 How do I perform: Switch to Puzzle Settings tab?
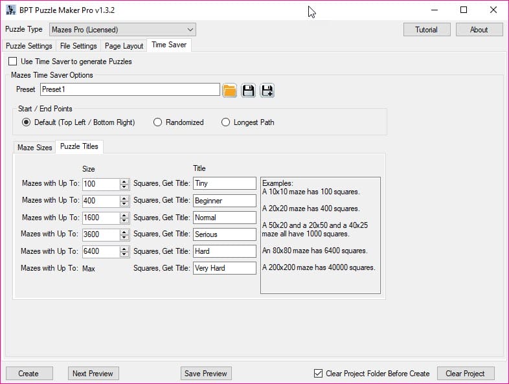[x=29, y=46]
